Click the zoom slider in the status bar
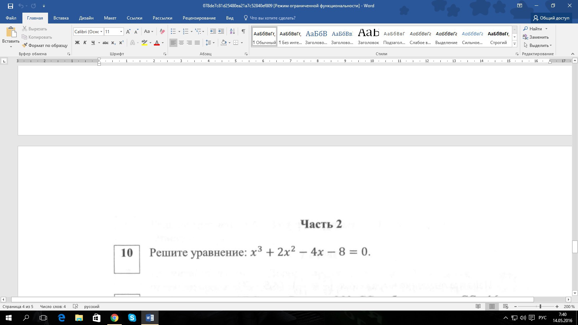The height and width of the screenshot is (325, 578). [540, 307]
